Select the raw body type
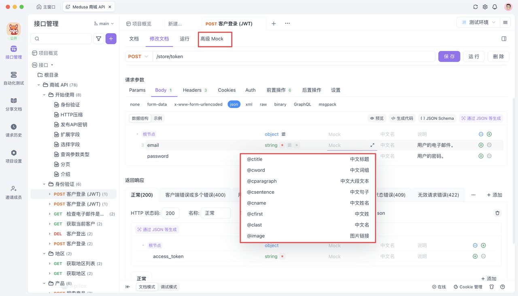Screen dimensions: 518x296 [263, 104]
